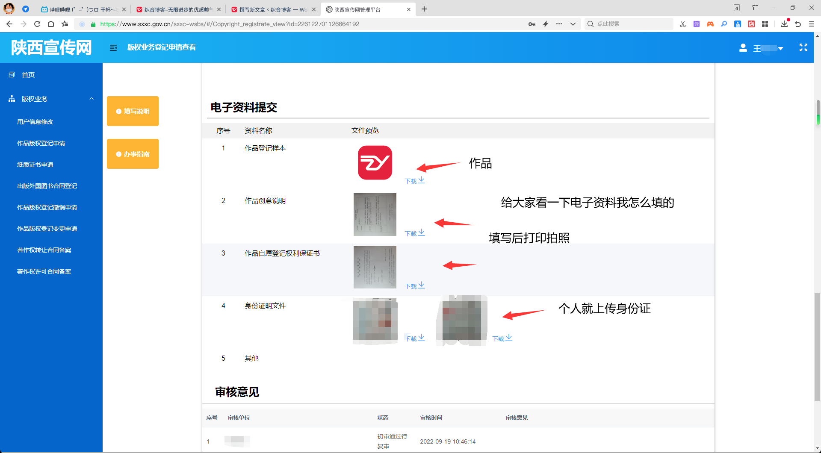Select 作品版权登记申请 in the sidebar
This screenshot has height=453, width=821.
pos(41,143)
